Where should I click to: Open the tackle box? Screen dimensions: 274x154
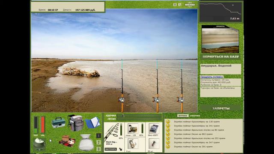(58, 123)
